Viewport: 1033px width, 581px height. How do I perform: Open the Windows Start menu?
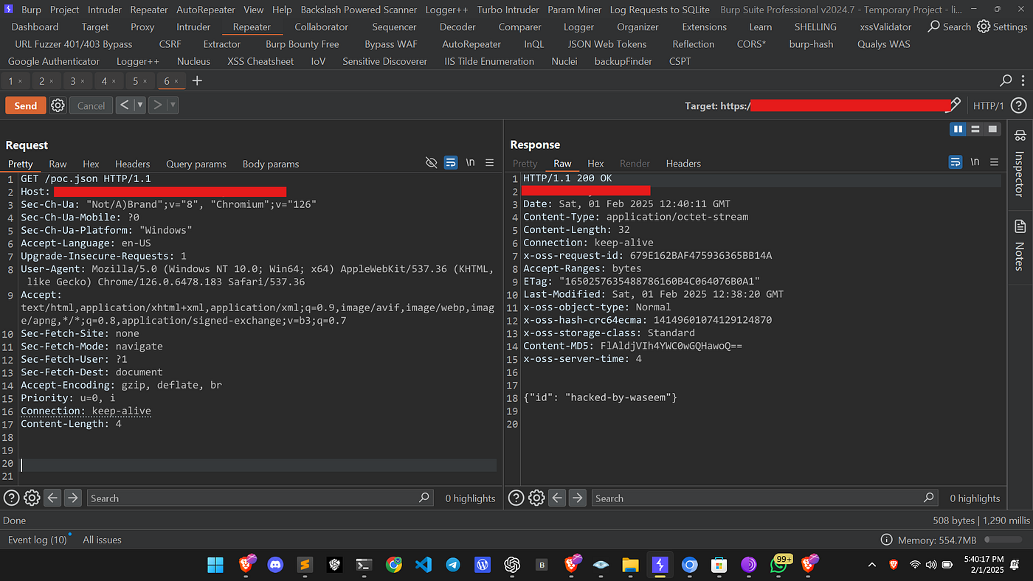click(215, 565)
